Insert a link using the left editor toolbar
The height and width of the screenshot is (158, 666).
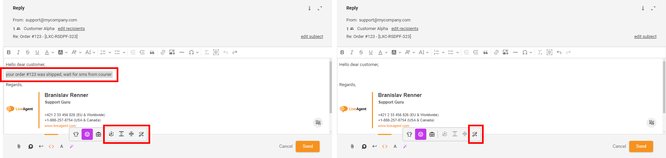coord(163,52)
